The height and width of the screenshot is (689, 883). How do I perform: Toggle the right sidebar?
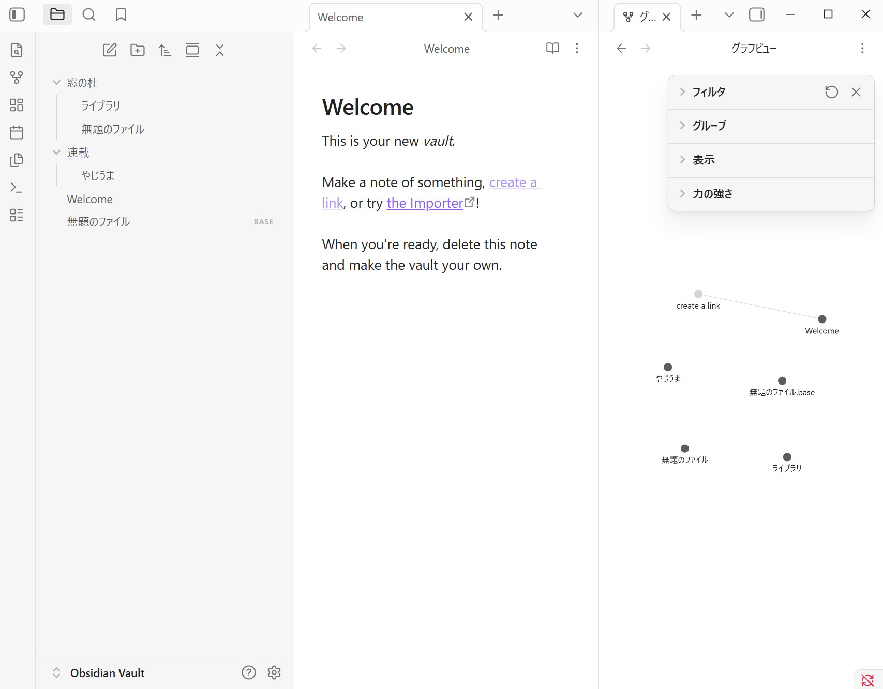[x=756, y=14]
